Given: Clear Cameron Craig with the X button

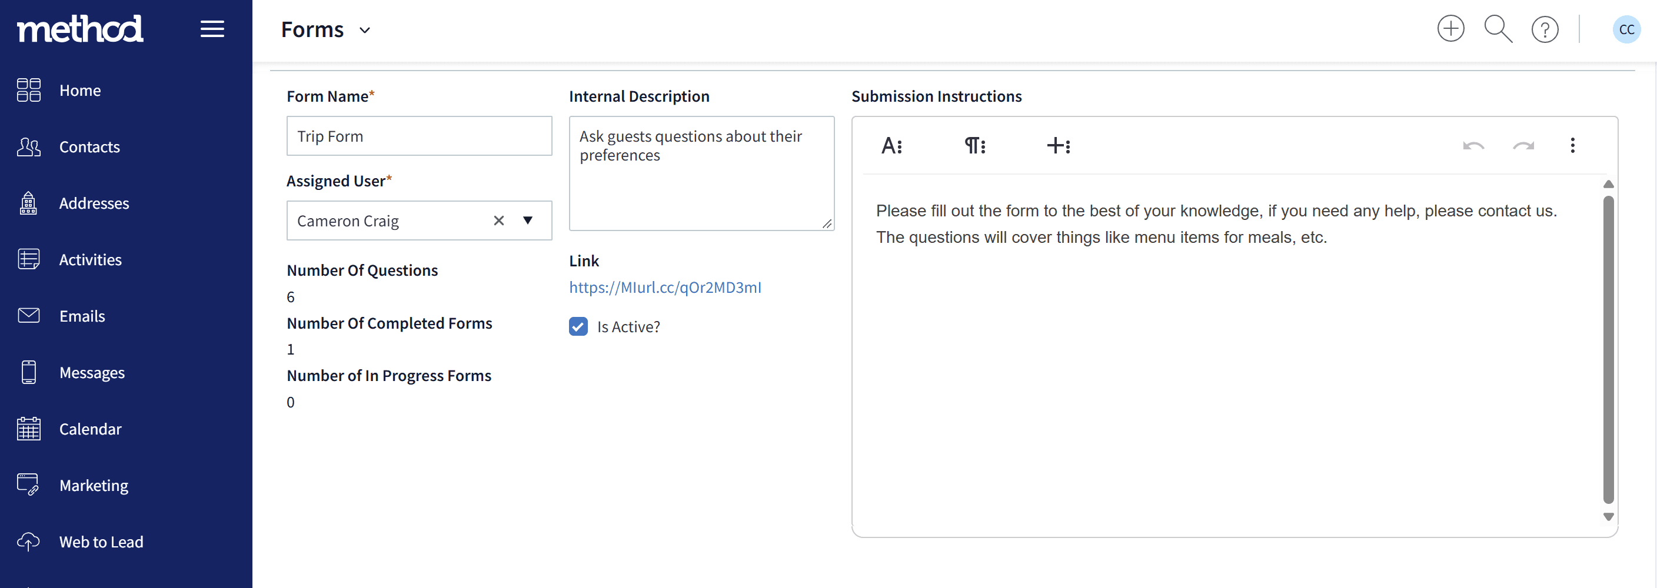Looking at the screenshot, I should click(x=498, y=220).
